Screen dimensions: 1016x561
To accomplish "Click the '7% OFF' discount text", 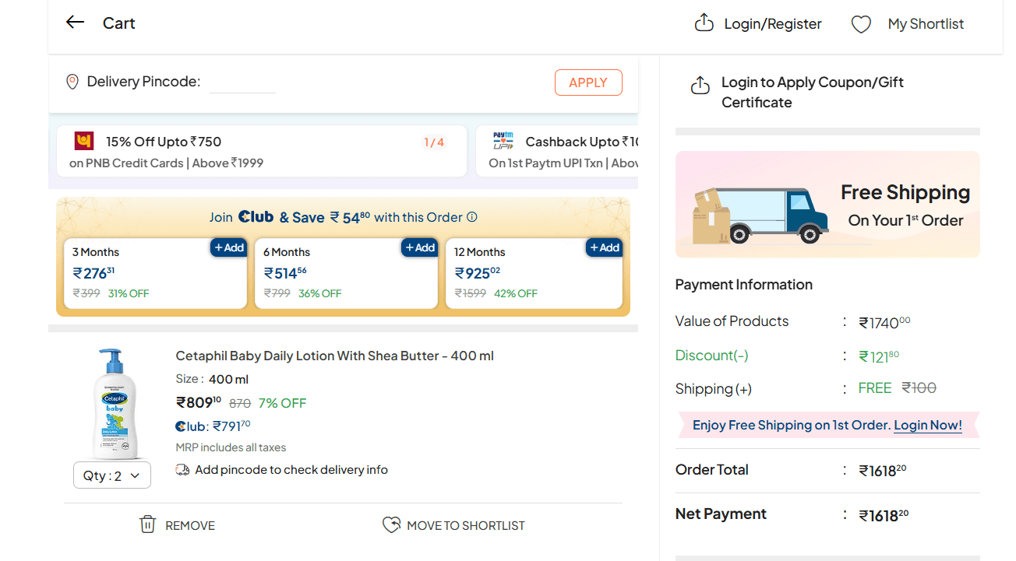I will point(282,403).
